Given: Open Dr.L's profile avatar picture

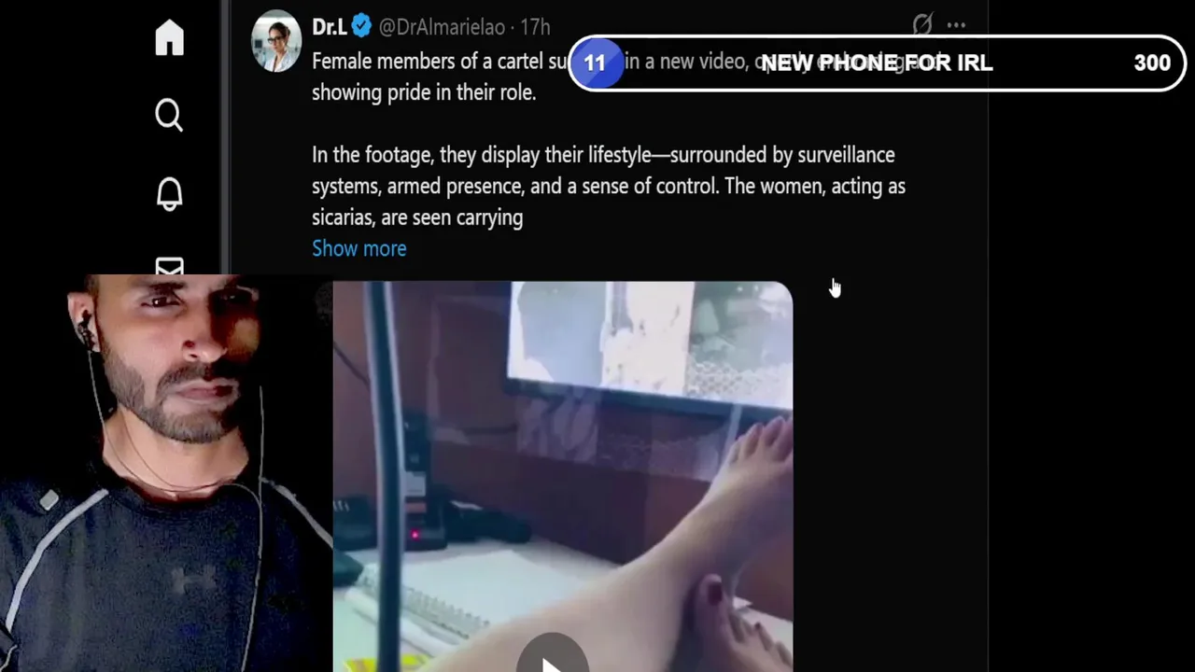Looking at the screenshot, I should pyautogui.click(x=275, y=40).
